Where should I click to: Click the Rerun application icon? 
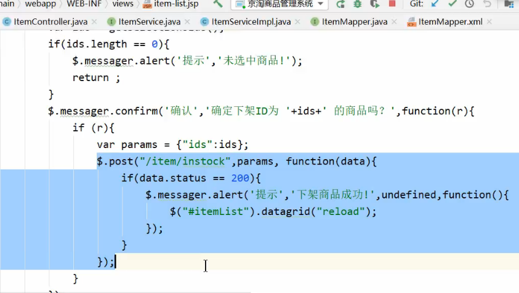point(340,4)
